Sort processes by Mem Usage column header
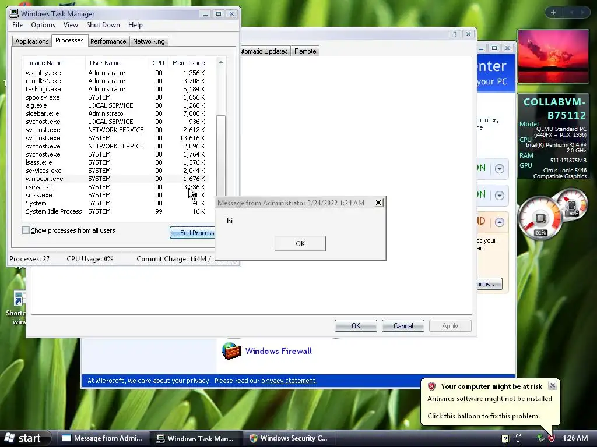Image resolution: width=597 pixels, height=447 pixels. (188, 63)
